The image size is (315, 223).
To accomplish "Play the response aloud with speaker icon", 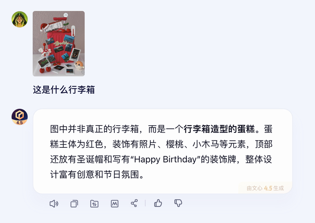I will [54, 204].
